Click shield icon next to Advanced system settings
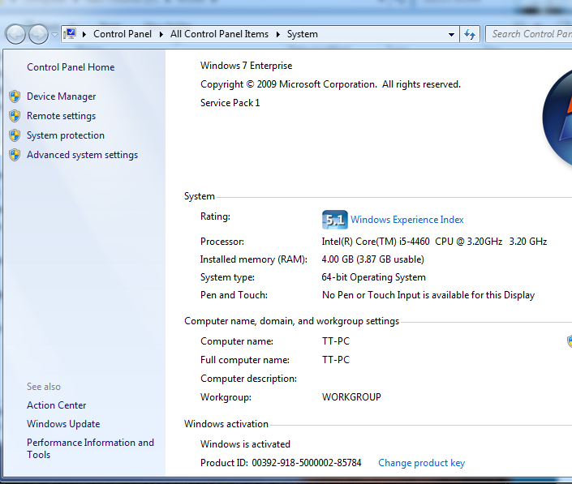Screen dimensions: 572x484 coord(15,155)
